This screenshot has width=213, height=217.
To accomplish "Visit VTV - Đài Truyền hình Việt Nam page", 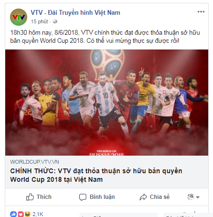I will coord(75,13).
